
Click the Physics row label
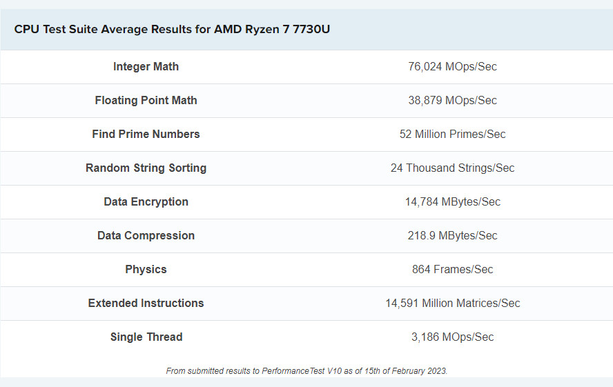tap(146, 270)
